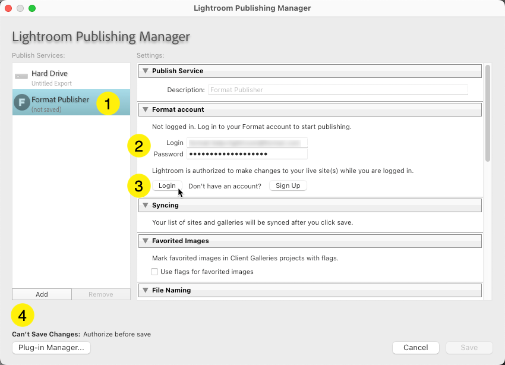Click the "Lightroom is authorized" notice text

[x=283, y=171]
